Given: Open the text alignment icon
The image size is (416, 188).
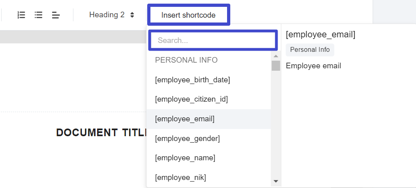Looking at the screenshot, I should click(x=56, y=15).
